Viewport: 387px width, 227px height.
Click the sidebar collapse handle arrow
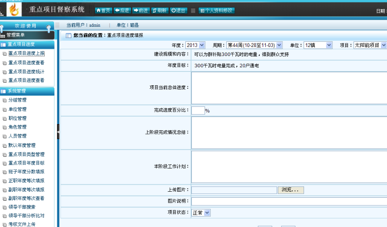point(58,131)
